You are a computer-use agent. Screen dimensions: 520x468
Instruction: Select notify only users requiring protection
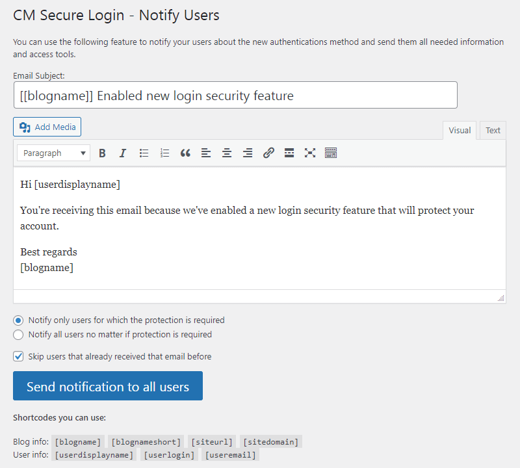coord(18,320)
